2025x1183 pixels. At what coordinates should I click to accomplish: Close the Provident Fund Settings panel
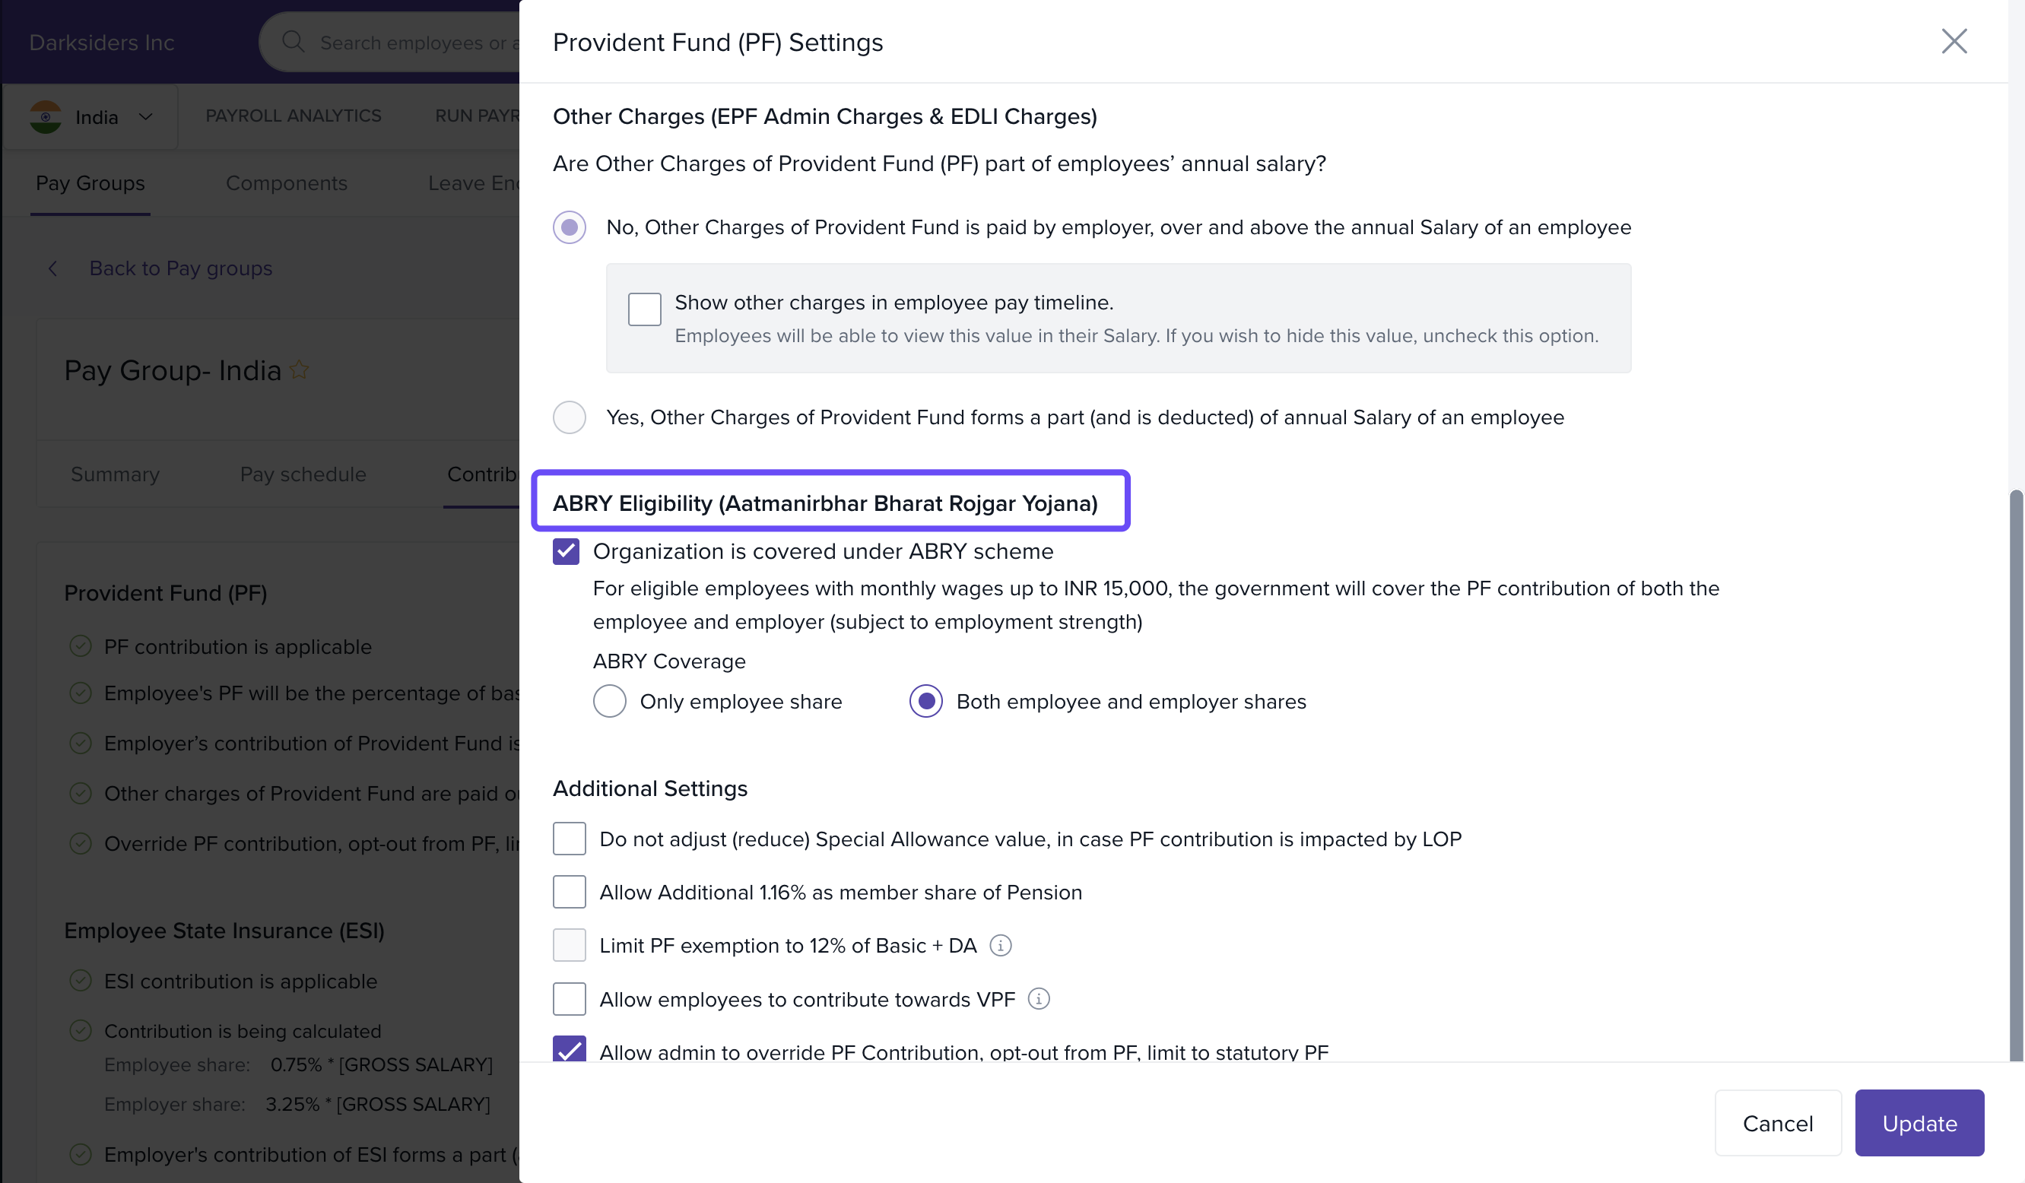[1954, 42]
